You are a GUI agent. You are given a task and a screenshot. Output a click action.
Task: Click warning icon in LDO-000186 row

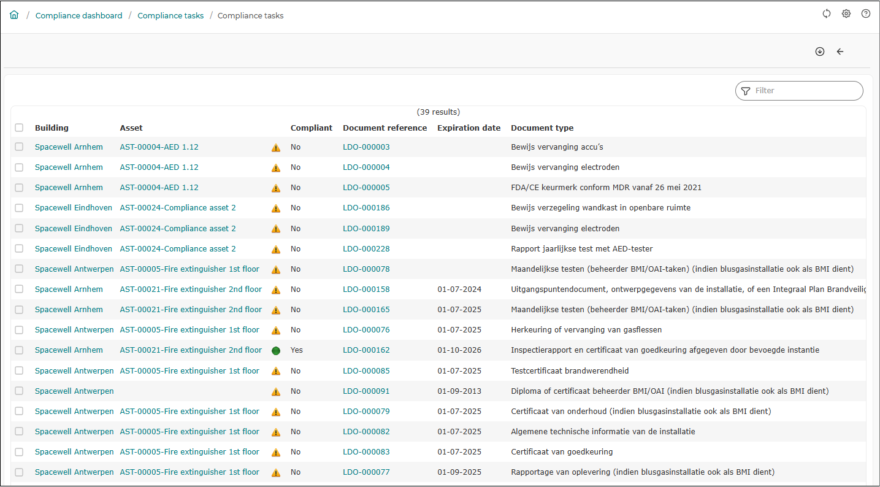[276, 209]
